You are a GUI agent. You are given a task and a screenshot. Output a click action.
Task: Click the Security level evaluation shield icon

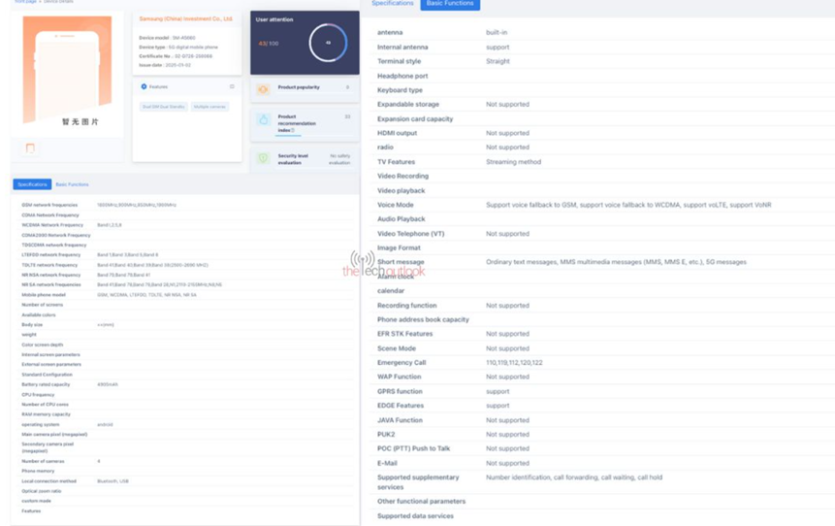click(x=263, y=158)
